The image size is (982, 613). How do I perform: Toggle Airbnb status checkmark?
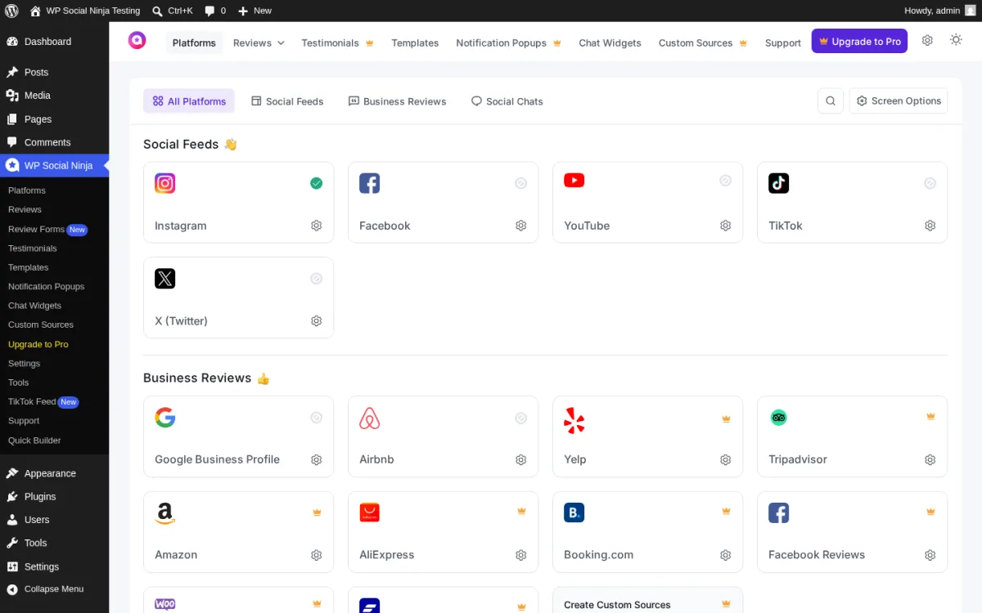click(521, 418)
